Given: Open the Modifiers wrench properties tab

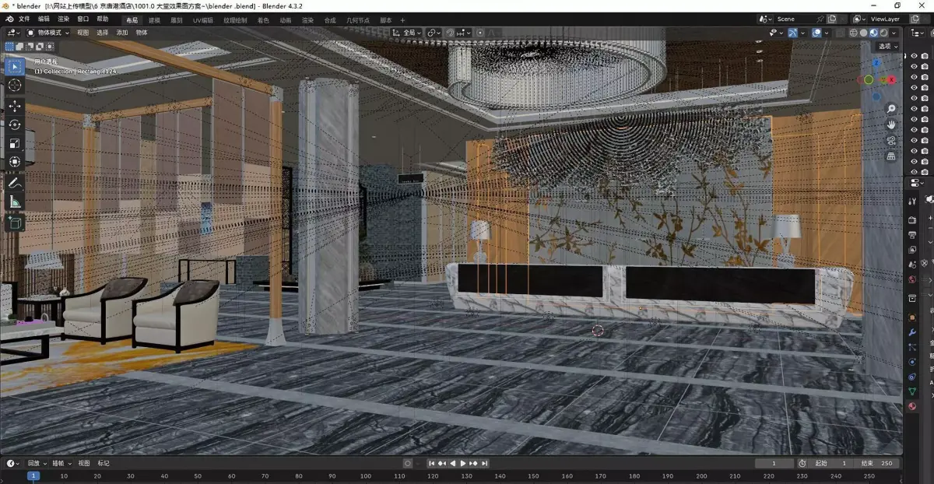Looking at the screenshot, I should 912,332.
